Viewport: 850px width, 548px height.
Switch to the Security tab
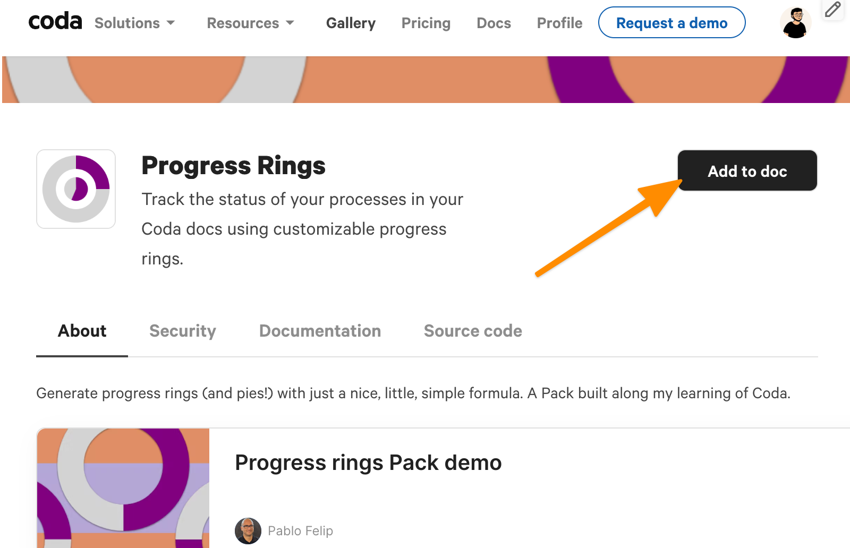(183, 331)
